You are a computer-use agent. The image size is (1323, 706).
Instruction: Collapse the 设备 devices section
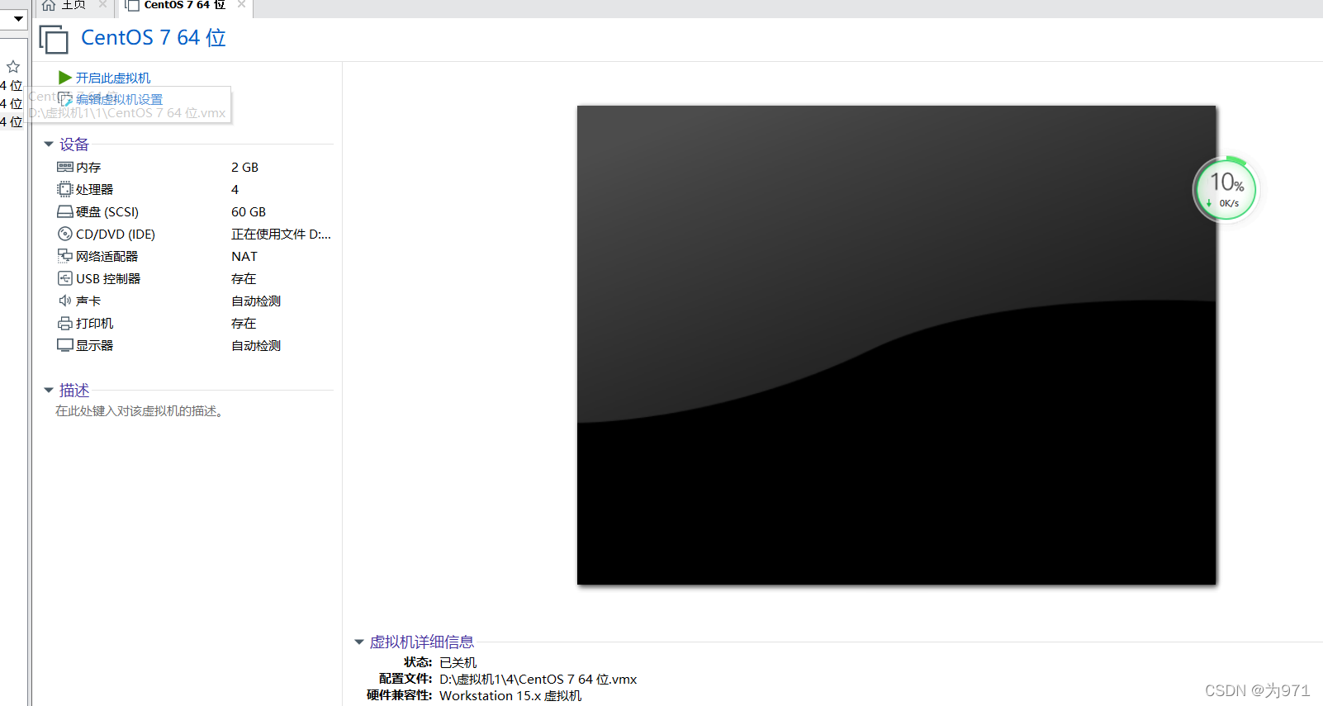coord(49,145)
